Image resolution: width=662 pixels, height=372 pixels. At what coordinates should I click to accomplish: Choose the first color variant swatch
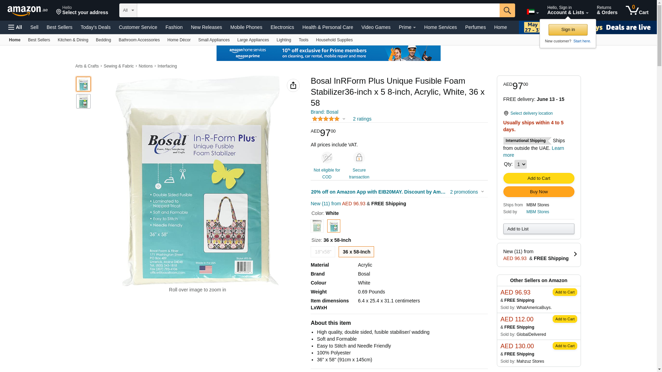(317, 226)
